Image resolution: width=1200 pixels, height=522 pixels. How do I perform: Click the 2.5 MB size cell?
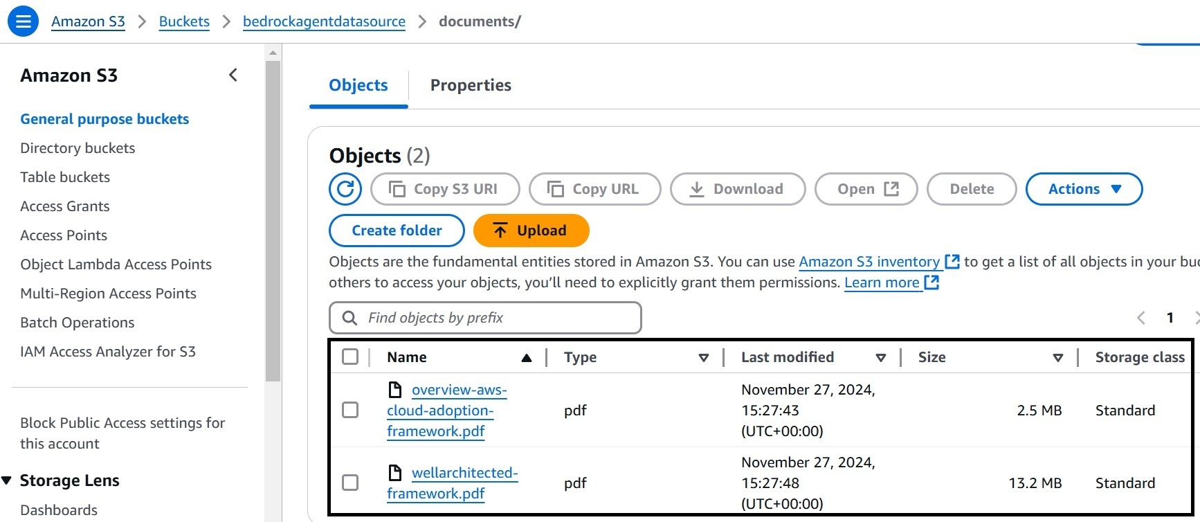(1039, 410)
